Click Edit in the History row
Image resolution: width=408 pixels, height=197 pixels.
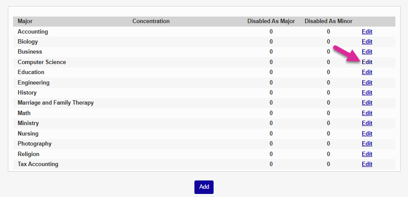(x=367, y=92)
